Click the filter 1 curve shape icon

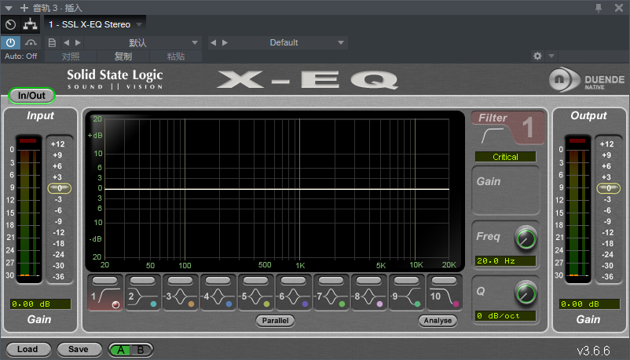coord(492,136)
